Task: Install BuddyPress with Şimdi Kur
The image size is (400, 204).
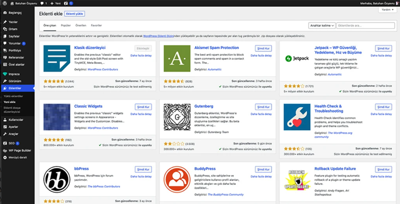Action: [x=263, y=169]
